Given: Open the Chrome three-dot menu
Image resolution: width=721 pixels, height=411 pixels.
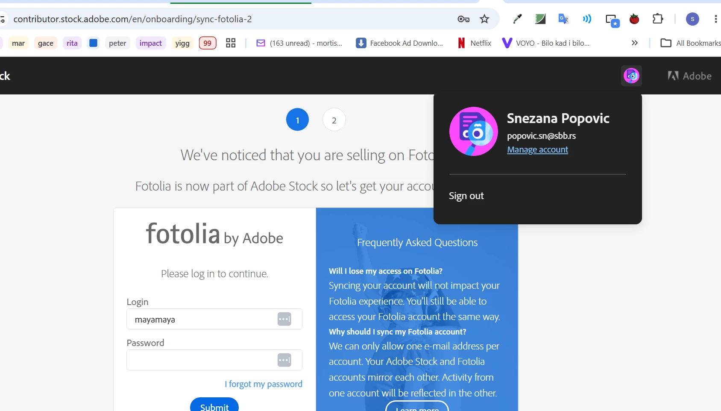Looking at the screenshot, I should (x=715, y=19).
